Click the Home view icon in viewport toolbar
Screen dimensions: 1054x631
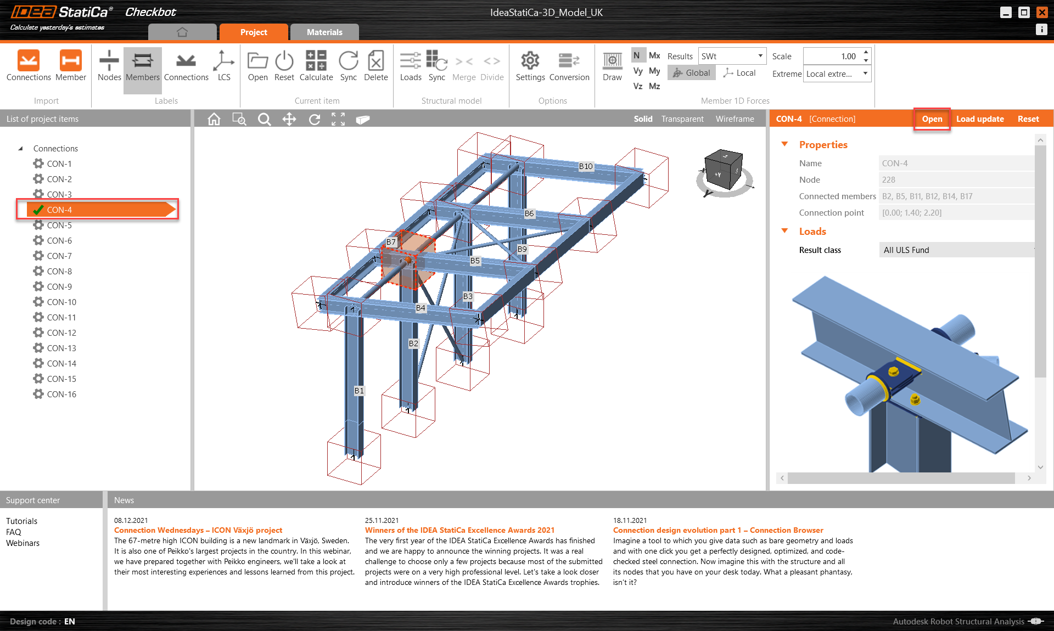pos(214,119)
